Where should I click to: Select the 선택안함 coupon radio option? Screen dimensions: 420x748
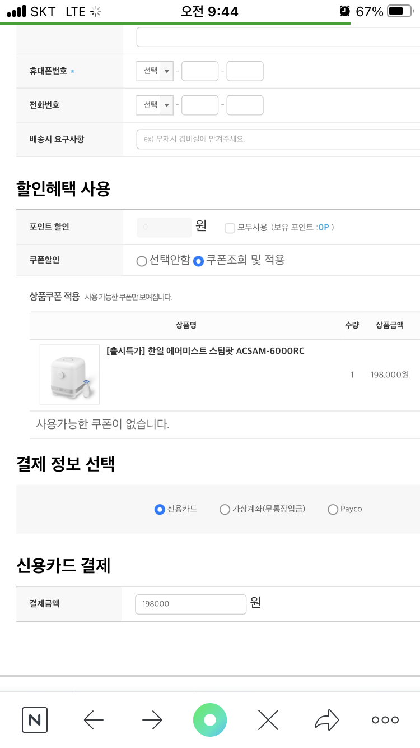(x=142, y=261)
